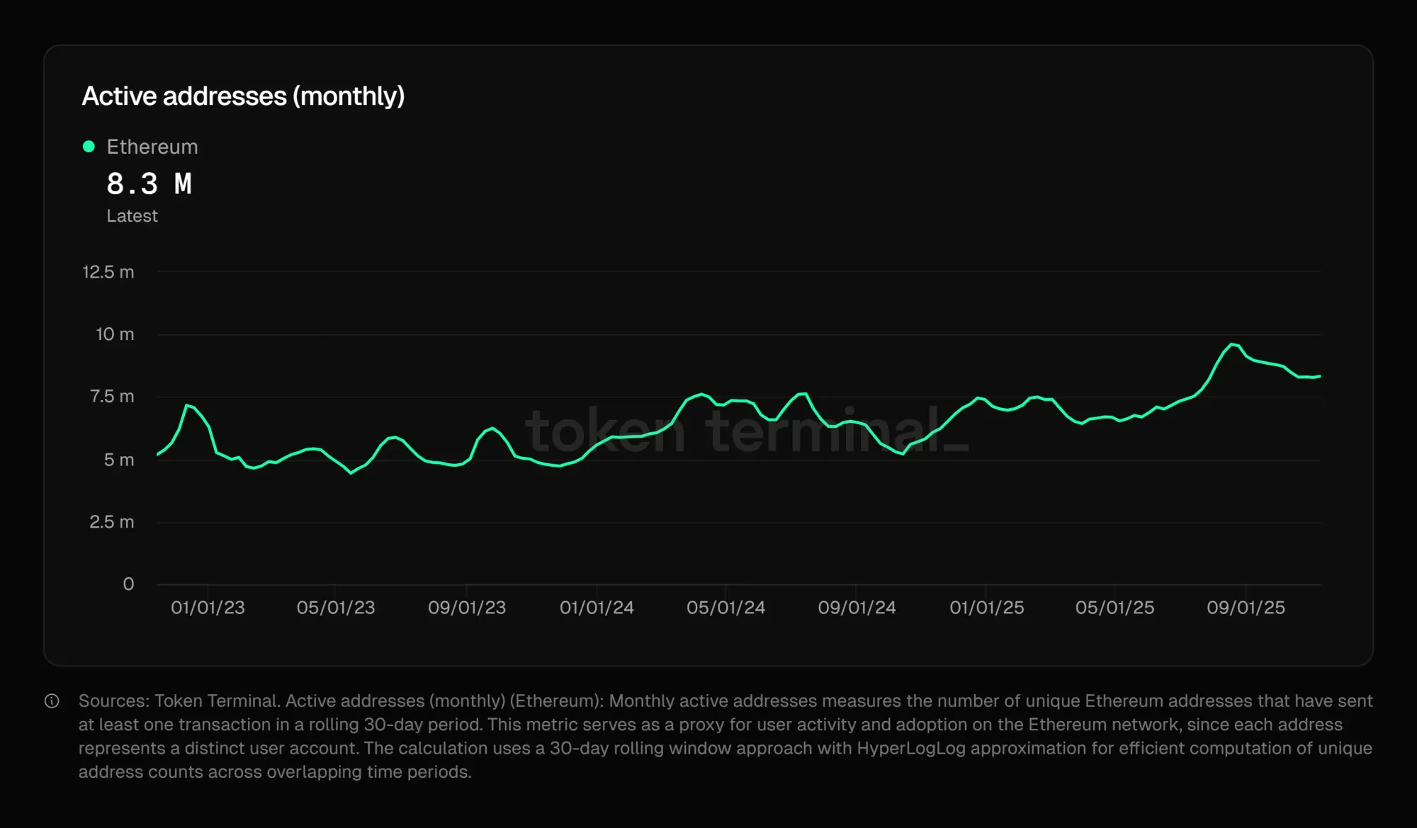
Task: Click the 09/01/24 x-axis date label
Action: tap(857, 608)
